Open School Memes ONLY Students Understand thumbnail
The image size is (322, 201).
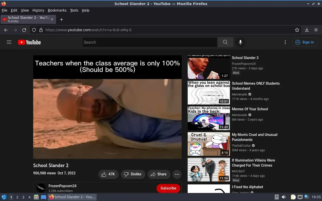point(209,92)
